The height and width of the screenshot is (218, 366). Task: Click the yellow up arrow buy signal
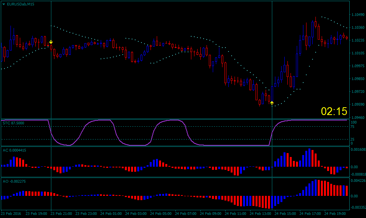tap(272, 103)
